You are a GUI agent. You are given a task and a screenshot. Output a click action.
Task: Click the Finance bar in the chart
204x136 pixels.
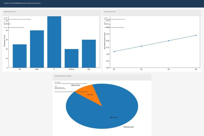[x=71, y=58]
